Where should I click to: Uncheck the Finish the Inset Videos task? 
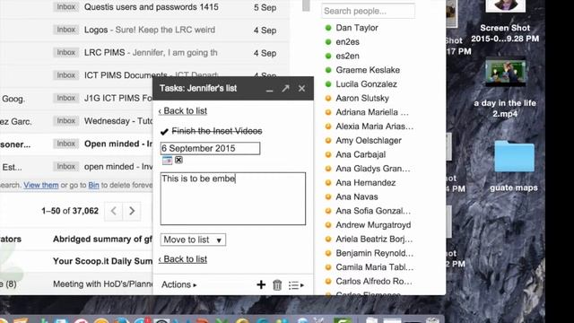[x=164, y=131]
